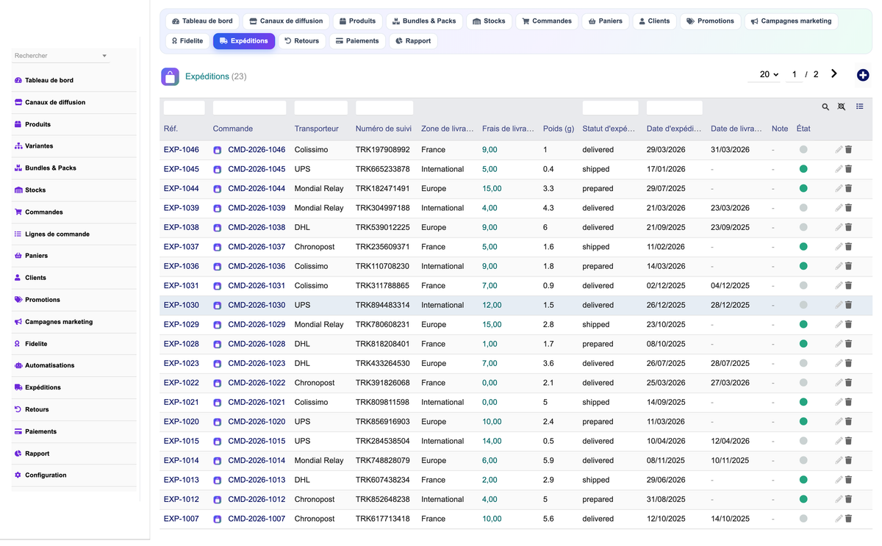Edit EXP-1044 using the pencil icon
This screenshot has height=546, width=882.
coord(839,189)
